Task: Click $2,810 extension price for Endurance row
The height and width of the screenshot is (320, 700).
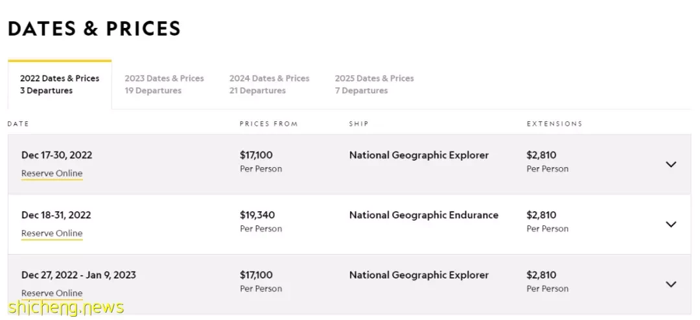Action: pyautogui.click(x=541, y=215)
